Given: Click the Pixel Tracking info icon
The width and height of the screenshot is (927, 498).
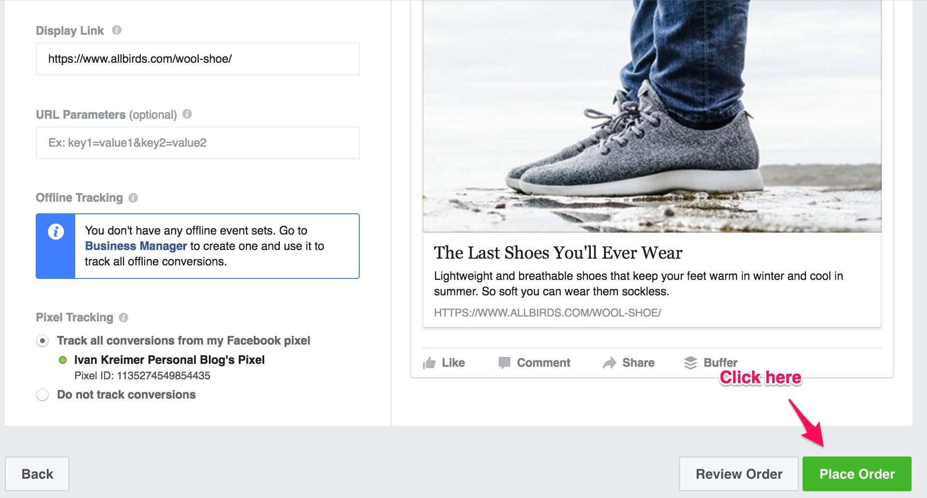Looking at the screenshot, I should (x=123, y=318).
